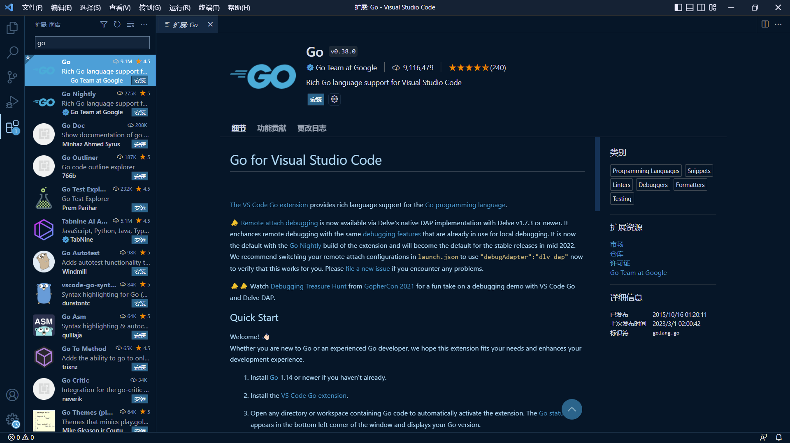790x443 pixels.
Task: Select the Go Autotest extension entry
Action: click(91, 262)
